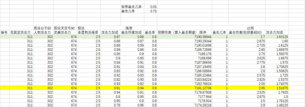Click 0.81 in the yellow highlighted row
Screen dimensions: 305x107
(111, 88)
